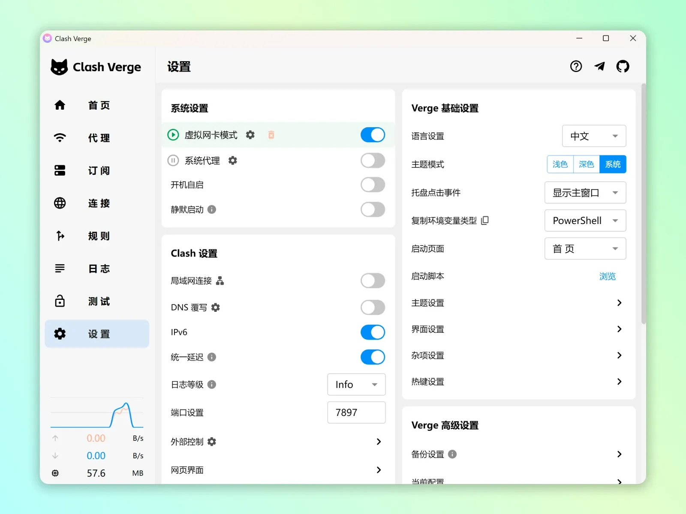686x514 pixels.
Task: Open the gear settings beside DNS 覆写
Action: [x=215, y=308]
